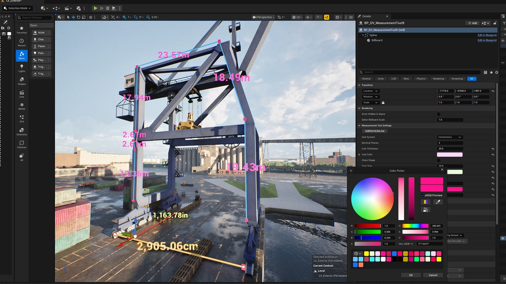Open the Shapes category icon
This screenshot has width=506, height=284.
[x=22, y=81]
